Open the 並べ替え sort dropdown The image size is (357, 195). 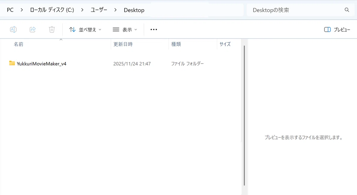pos(85,29)
